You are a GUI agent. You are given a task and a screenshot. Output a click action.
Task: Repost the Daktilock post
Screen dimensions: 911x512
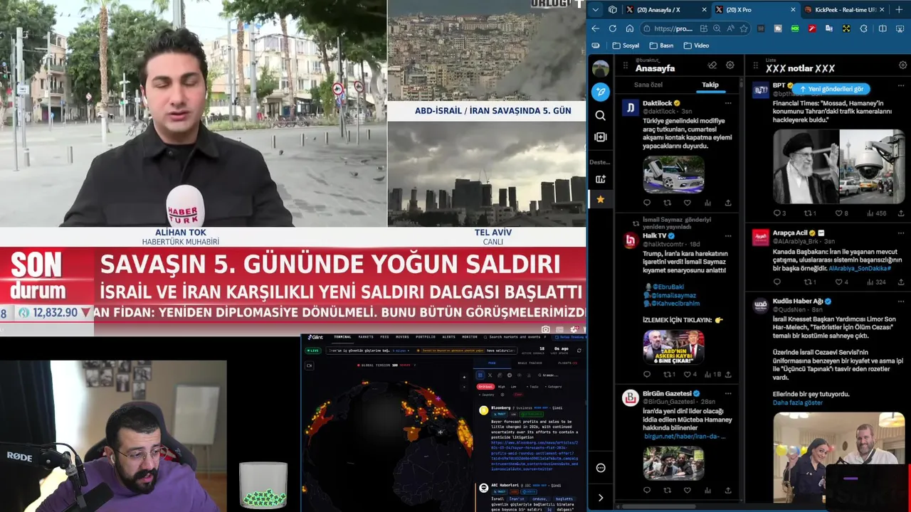[x=667, y=203]
